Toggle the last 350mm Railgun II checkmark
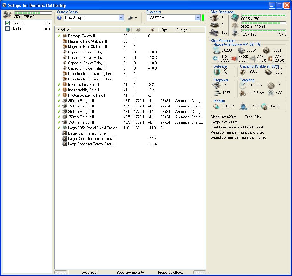Screen dimensions: 292x276 59,122
